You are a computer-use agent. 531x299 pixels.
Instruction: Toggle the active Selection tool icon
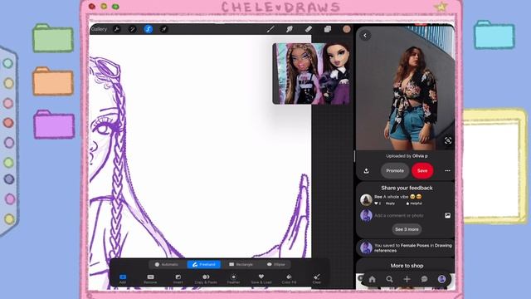(x=148, y=29)
